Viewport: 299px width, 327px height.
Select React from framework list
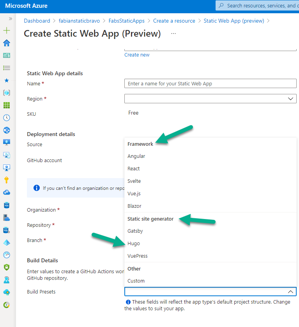pos(211,168)
